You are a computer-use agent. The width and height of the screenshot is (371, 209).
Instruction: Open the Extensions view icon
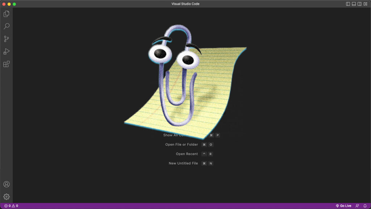pos(6,64)
